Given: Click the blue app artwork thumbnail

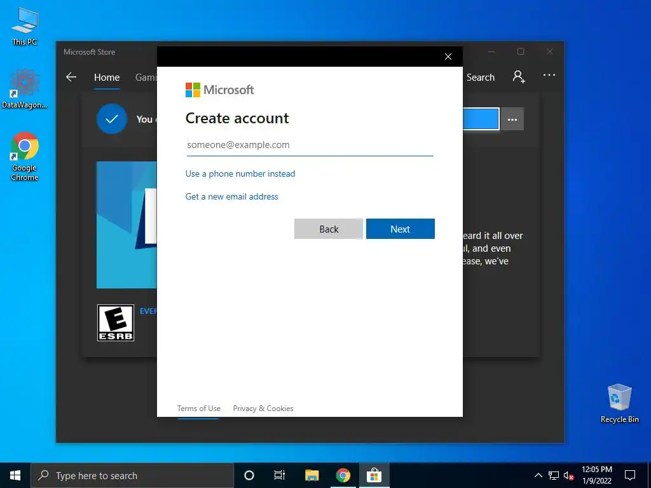Looking at the screenshot, I should 127,225.
